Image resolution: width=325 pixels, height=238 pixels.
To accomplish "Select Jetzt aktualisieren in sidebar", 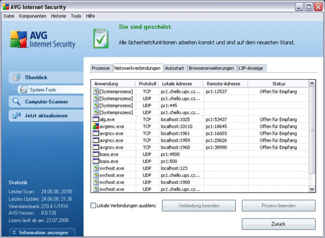I will [46, 116].
